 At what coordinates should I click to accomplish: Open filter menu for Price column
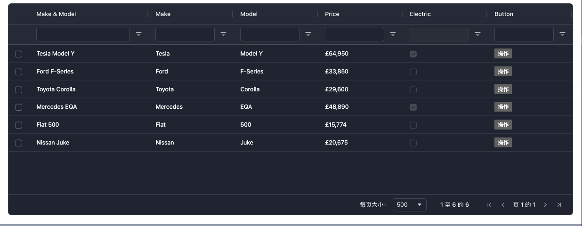pyautogui.click(x=393, y=34)
